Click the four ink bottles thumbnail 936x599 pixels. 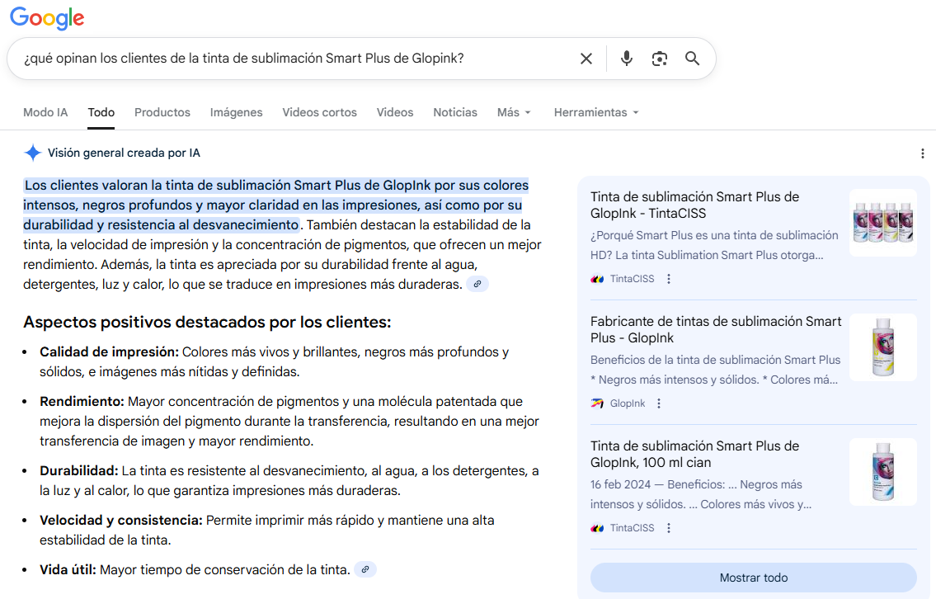click(882, 223)
